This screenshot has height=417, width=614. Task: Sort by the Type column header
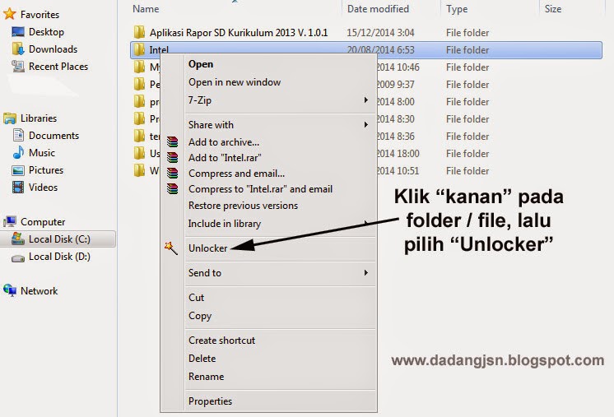click(457, 8)
